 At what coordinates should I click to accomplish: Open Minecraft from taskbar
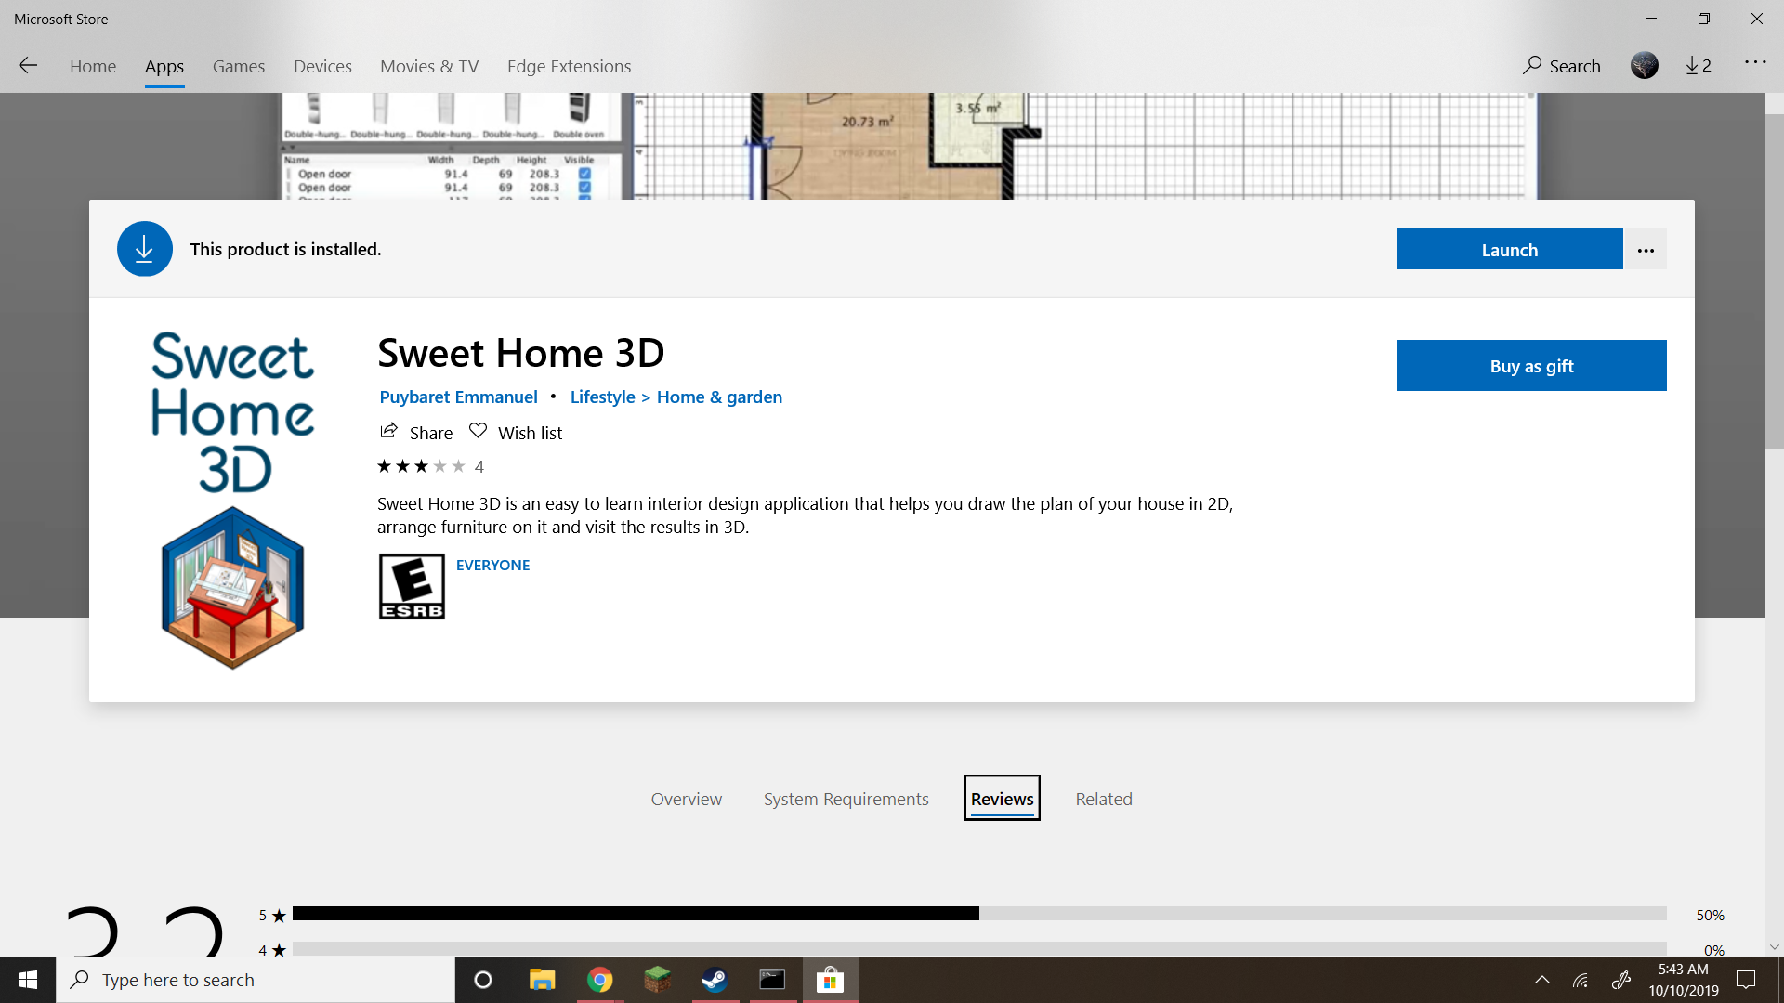pos(658,980)
